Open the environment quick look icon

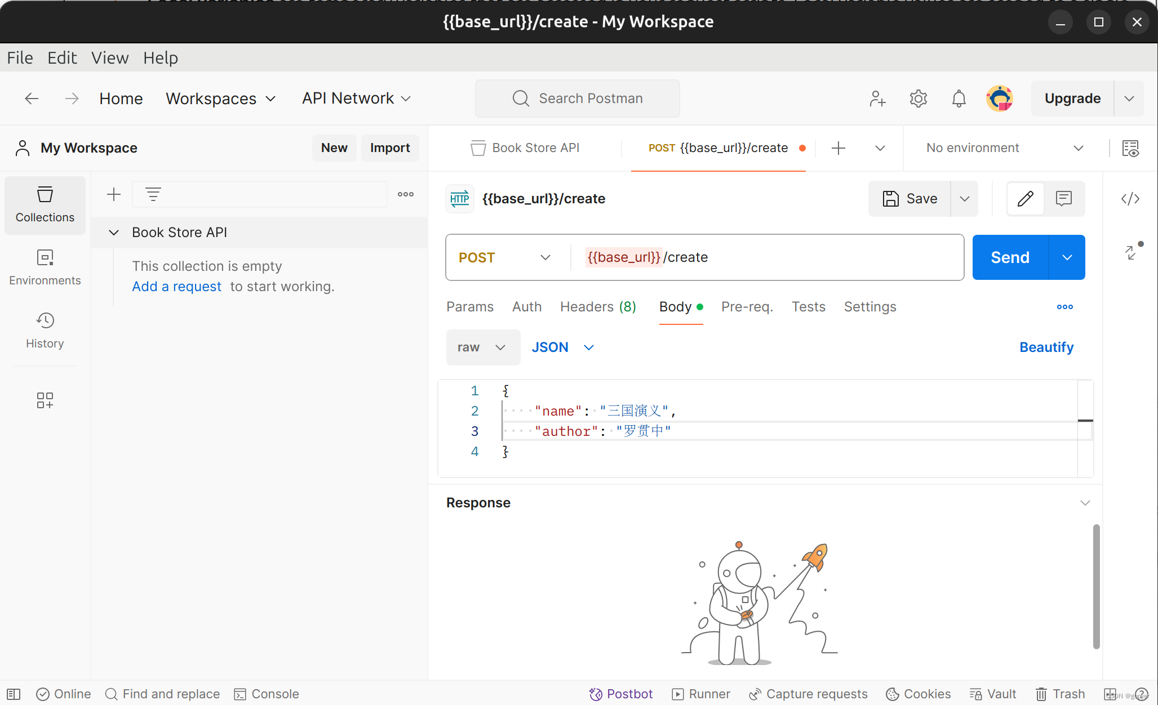[x=1130, y=148]
